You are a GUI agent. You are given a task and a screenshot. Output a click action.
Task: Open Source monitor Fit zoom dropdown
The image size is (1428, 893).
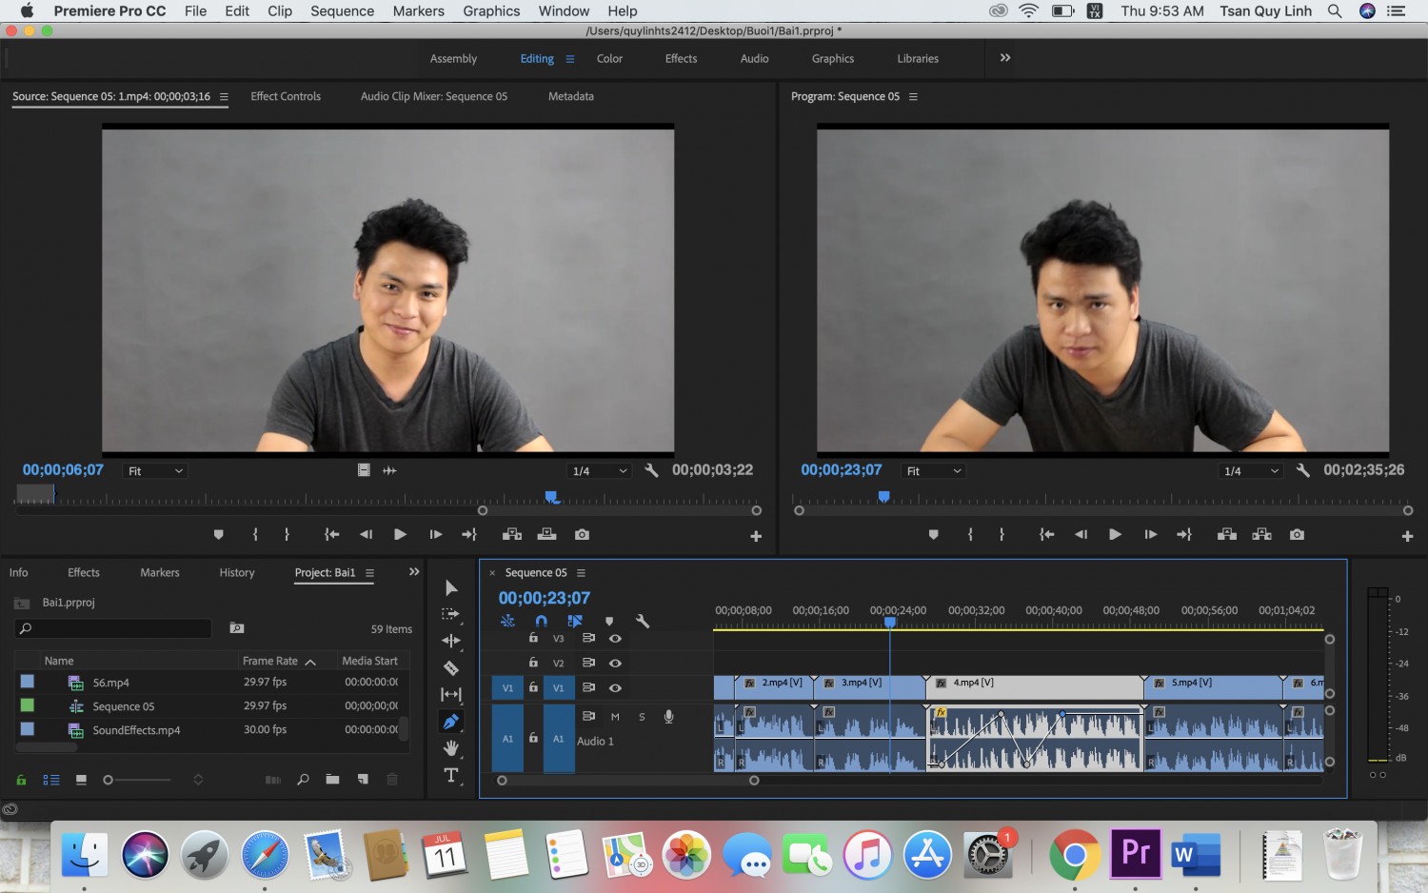point(156,471)
